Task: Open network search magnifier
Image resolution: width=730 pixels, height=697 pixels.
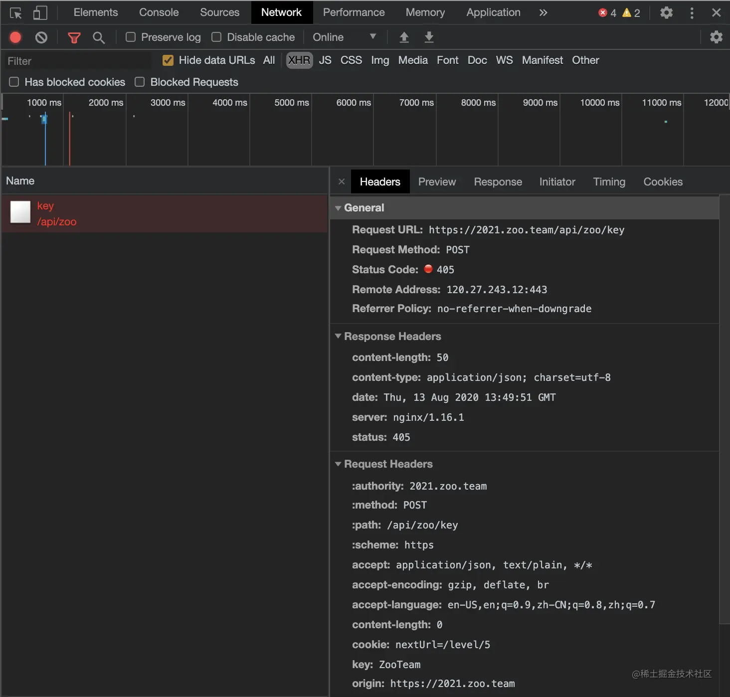Action: [x=99, y=37]
